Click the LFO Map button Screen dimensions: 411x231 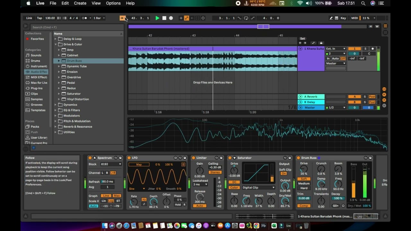coord(139,165)
